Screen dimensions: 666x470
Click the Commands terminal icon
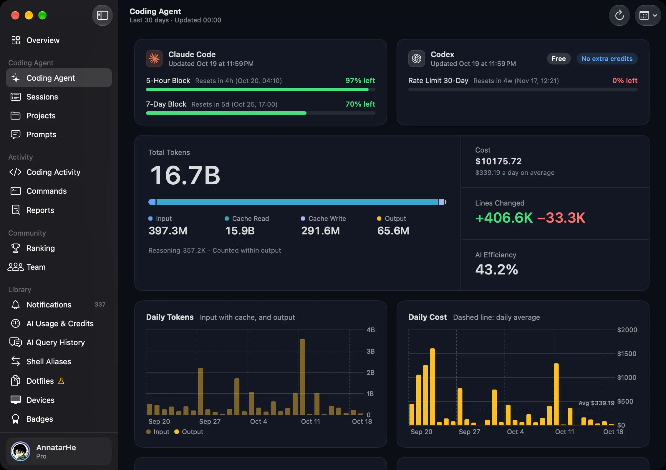(16, 191)
